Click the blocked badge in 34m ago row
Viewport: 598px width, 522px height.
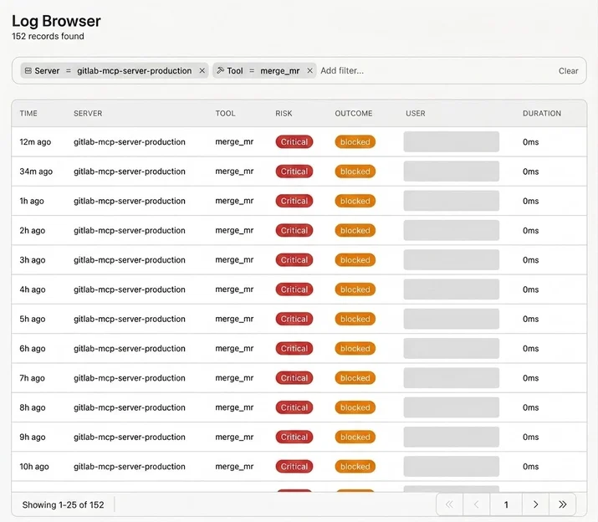click(355, 171)
